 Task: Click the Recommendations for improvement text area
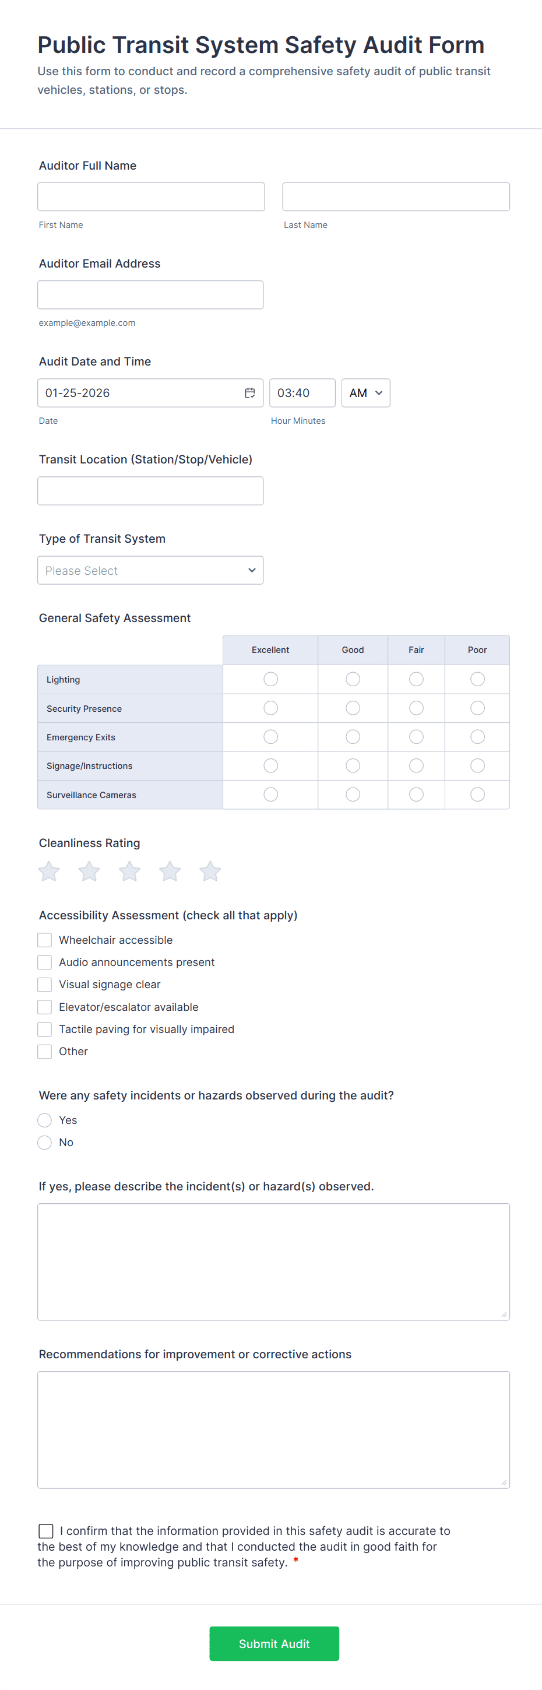[x=274, y=1429]
